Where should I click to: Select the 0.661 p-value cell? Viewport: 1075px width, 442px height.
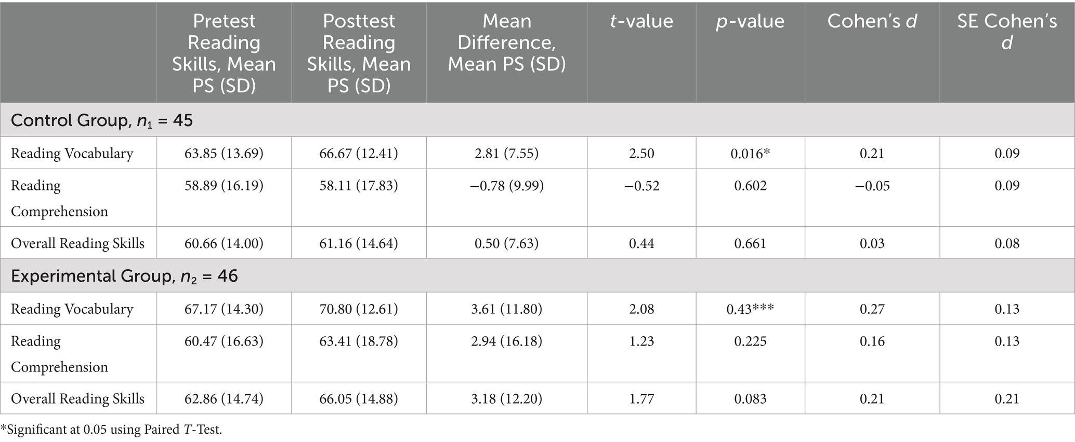pyautogui.click(x=750, y=244)
